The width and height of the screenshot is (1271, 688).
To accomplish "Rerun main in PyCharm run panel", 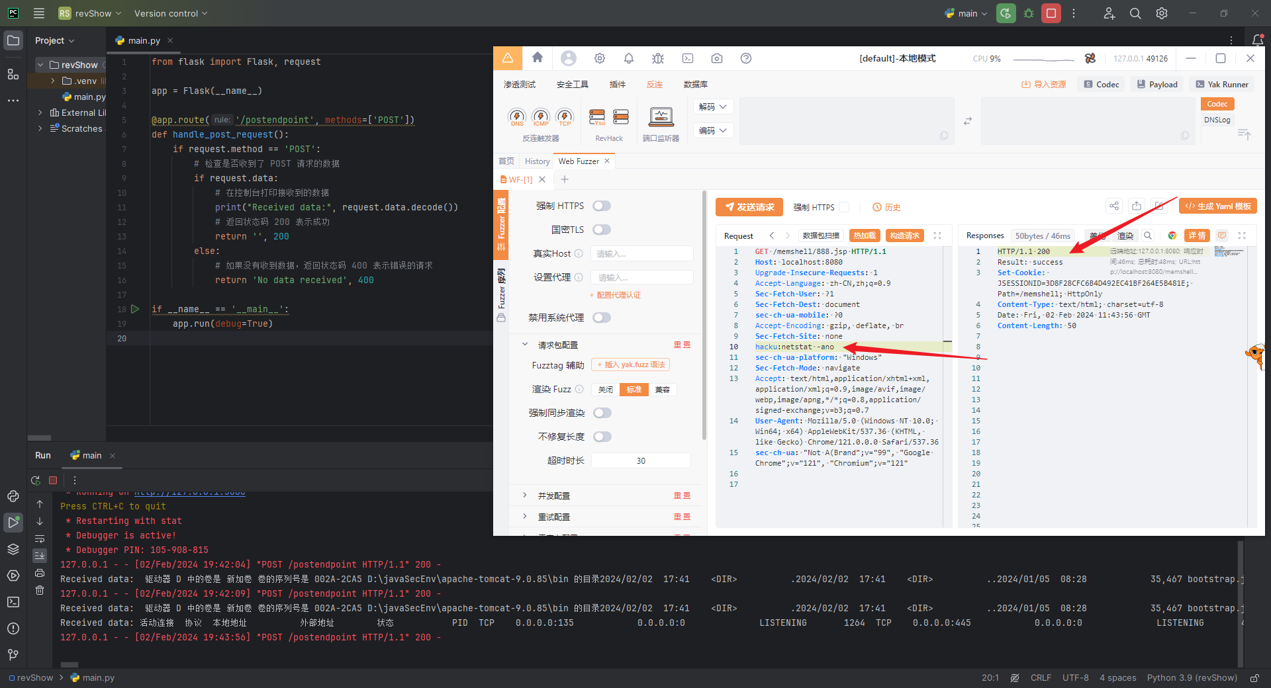I will pos(36,480).
